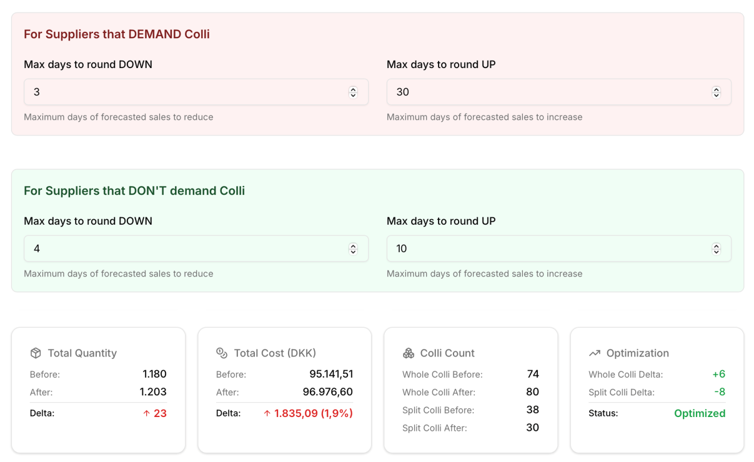This screenshot has width=754, height=462.
Task: Click the Split Colli Delta -8 value
Action: point(719,392)
